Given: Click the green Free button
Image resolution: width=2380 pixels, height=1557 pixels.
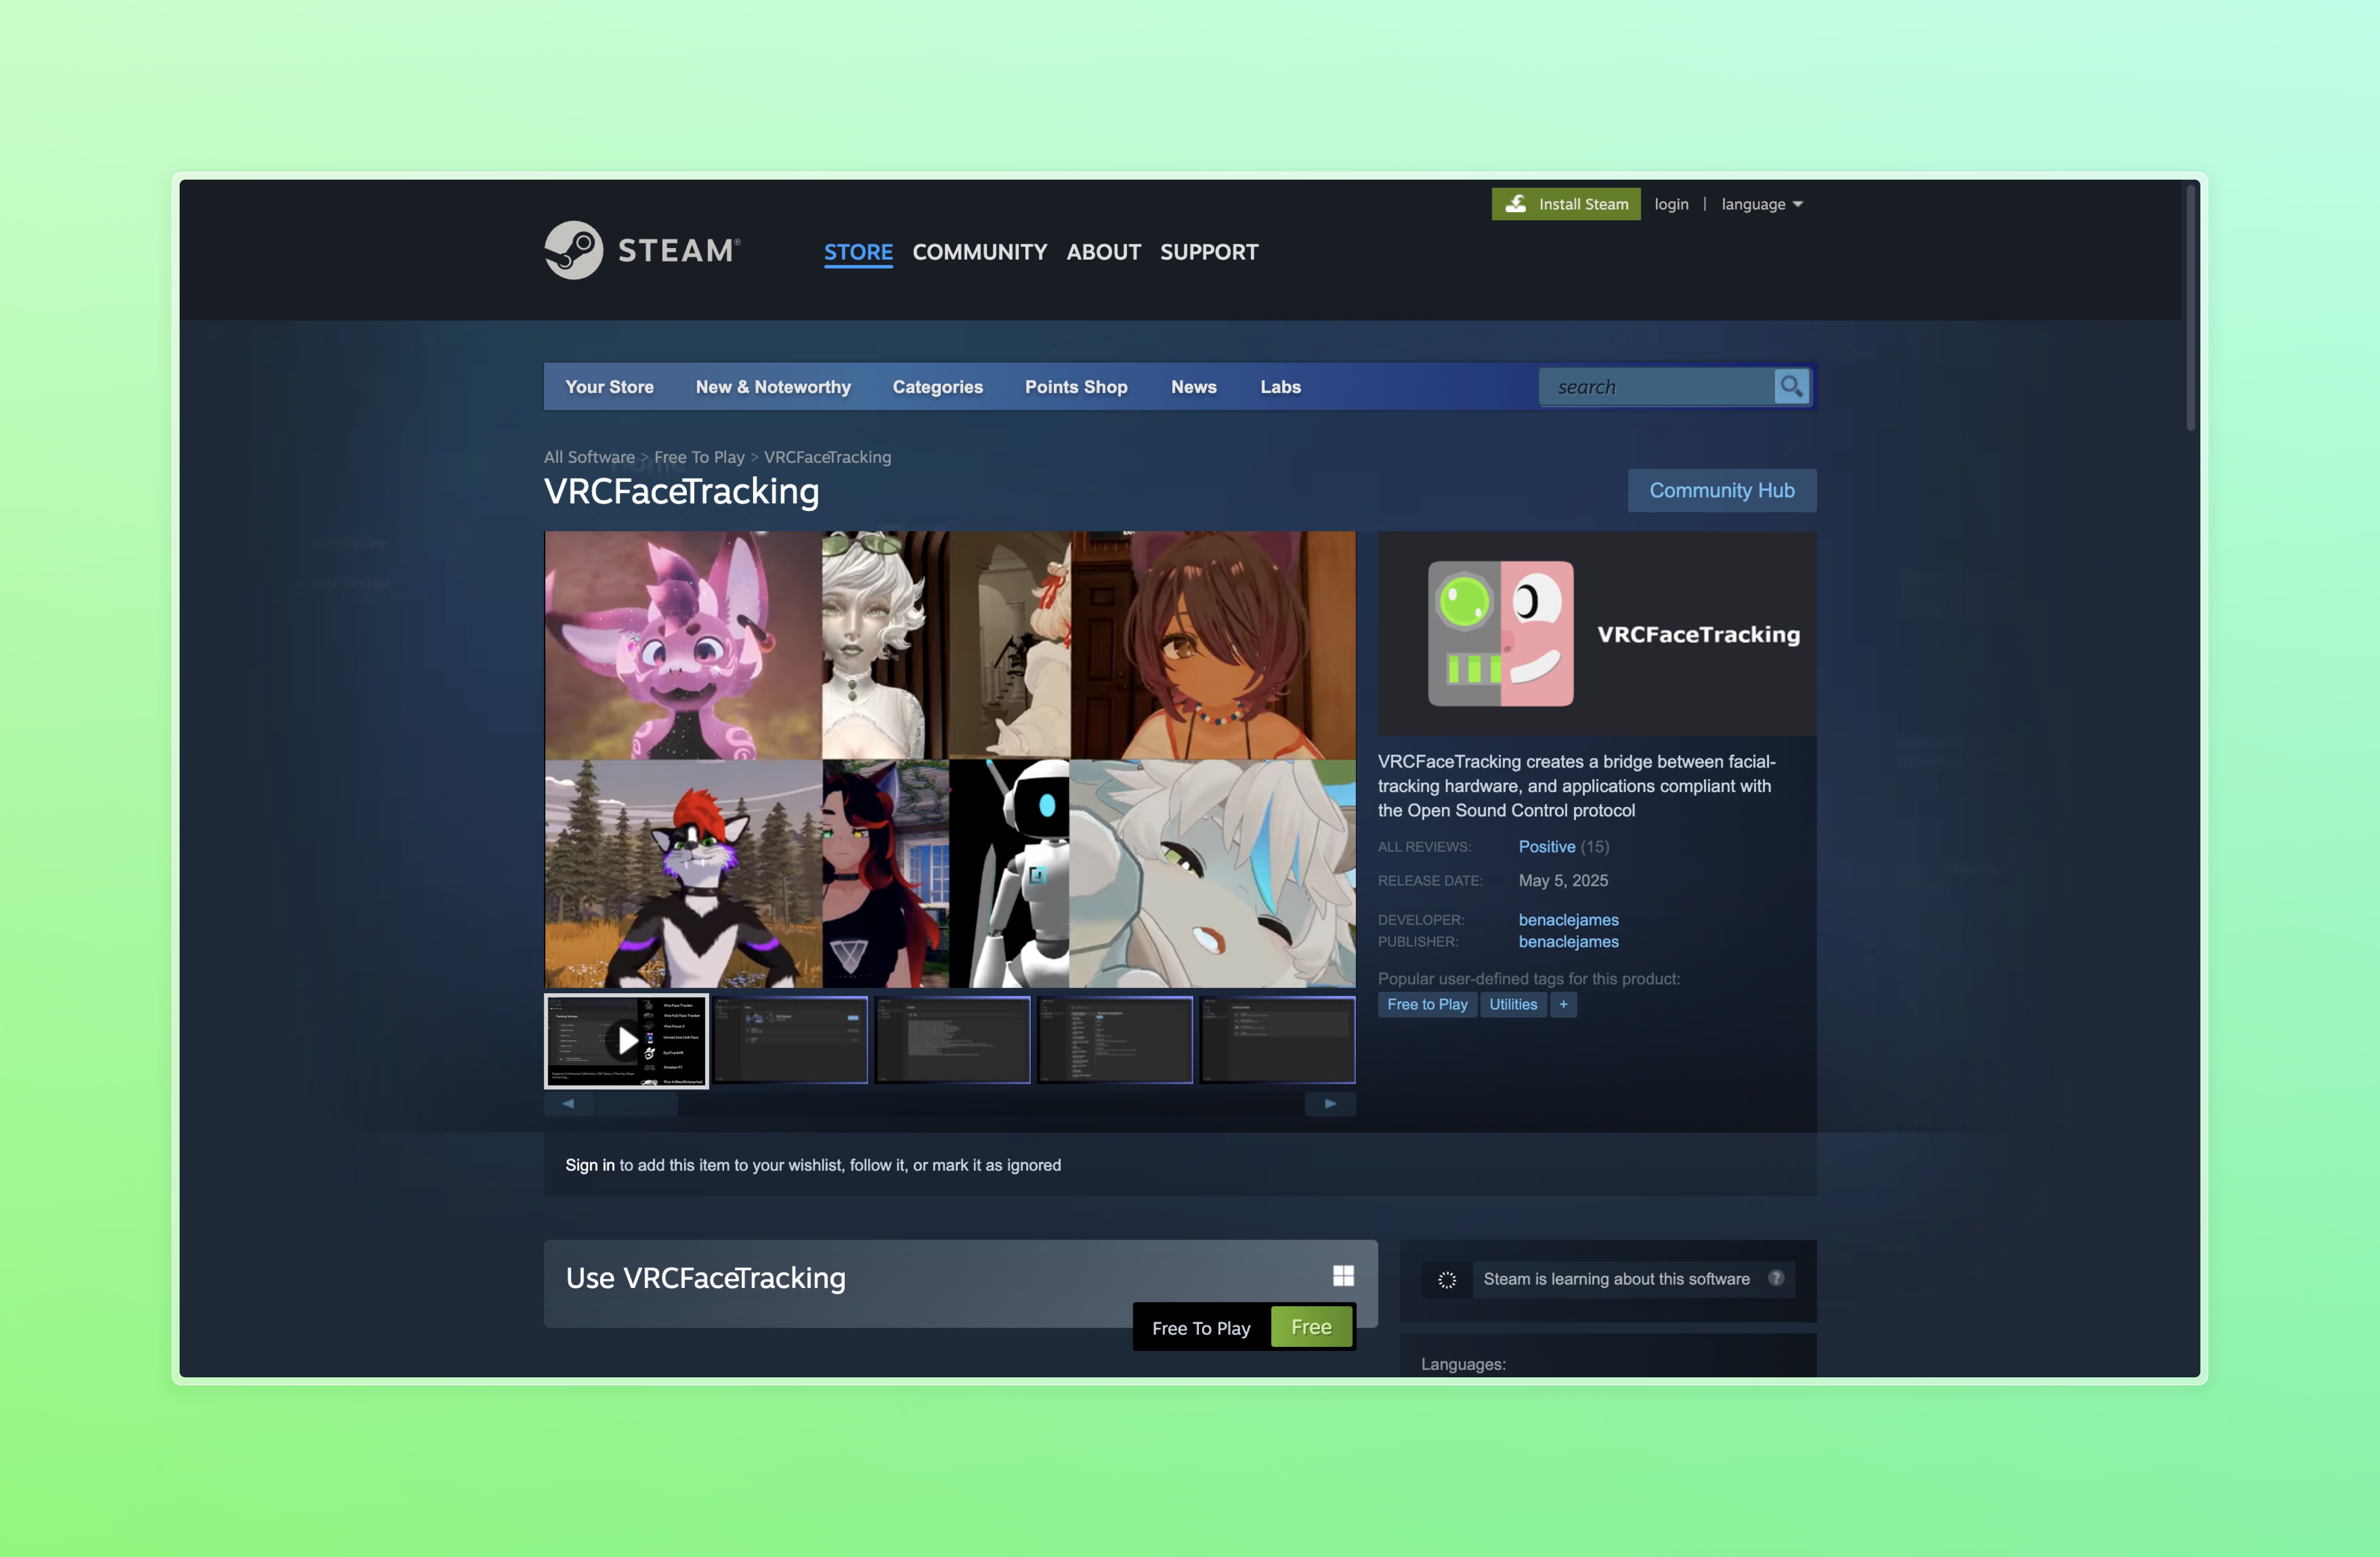Looking at the screenshot, I should click(x=1311, y=1327).
